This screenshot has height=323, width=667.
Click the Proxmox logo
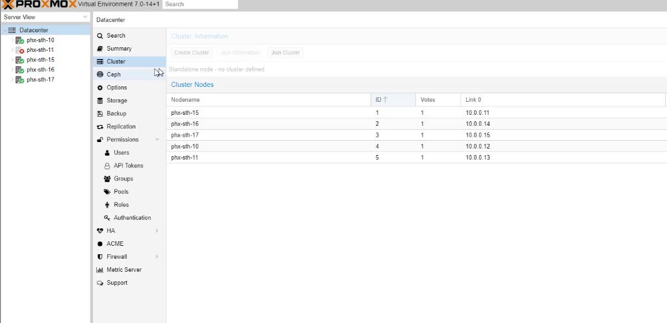tap(39, 5)
